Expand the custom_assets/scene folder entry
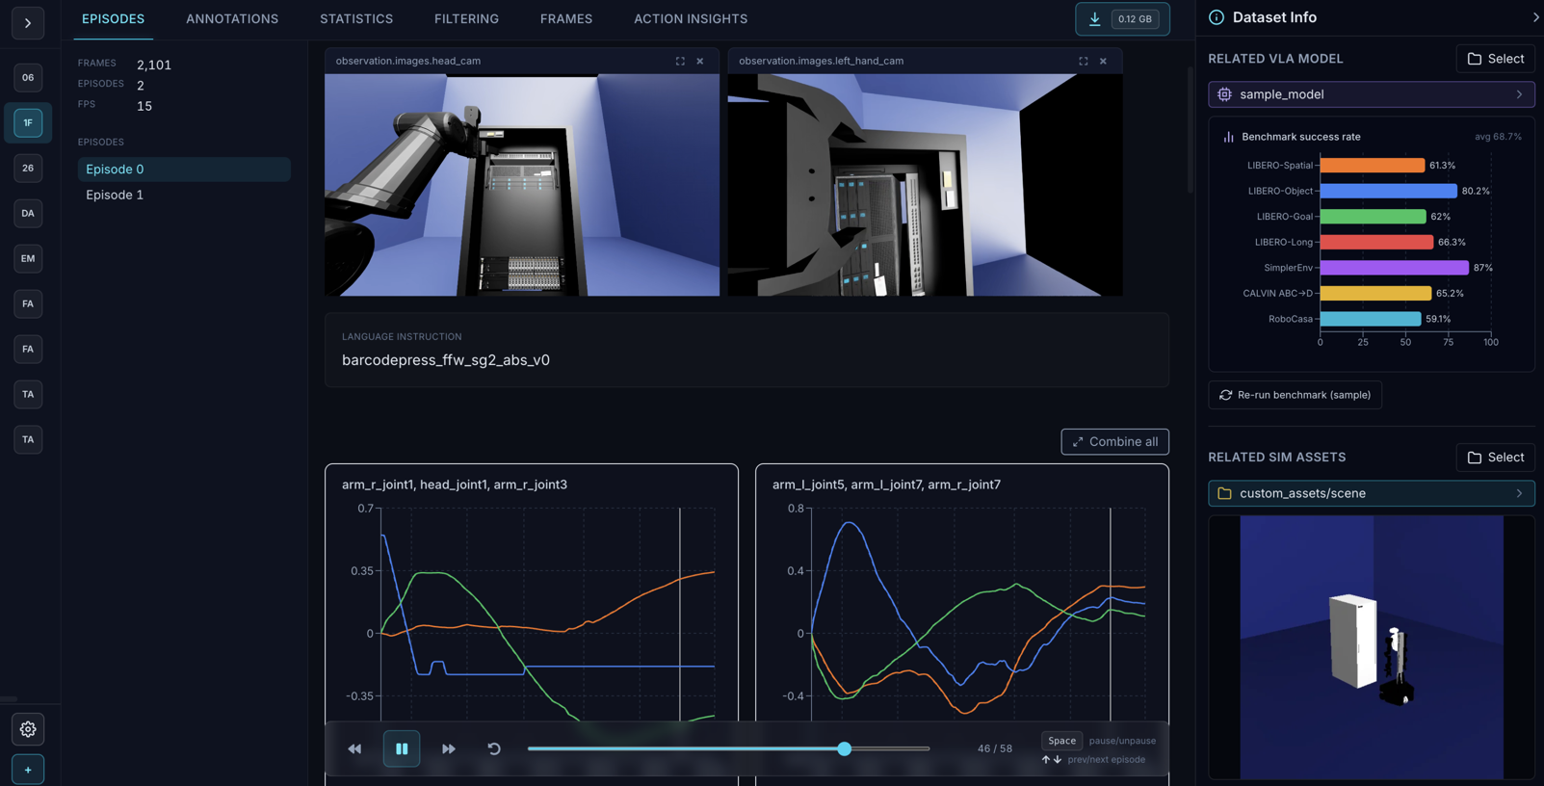The width and height of the screenshot is (1544, 786). pyautogui.click(x=1372, y=493)
